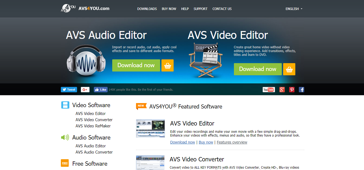Image resolution: width=364 pixels, height=170 pixels.
Task: Open the Features overview link for AVS Video Editor
Action: click(232, 142)
